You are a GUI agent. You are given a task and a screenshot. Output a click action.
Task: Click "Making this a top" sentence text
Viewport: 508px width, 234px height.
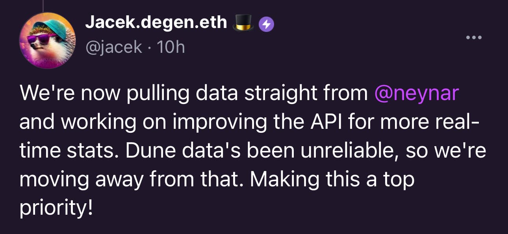333,180
